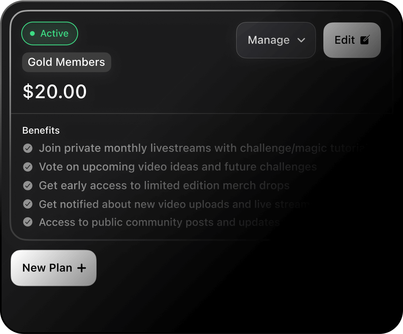Viewport: 403px width, 334px height.
Task: Create a plan with New Plan button
Action: coord(54,268)
